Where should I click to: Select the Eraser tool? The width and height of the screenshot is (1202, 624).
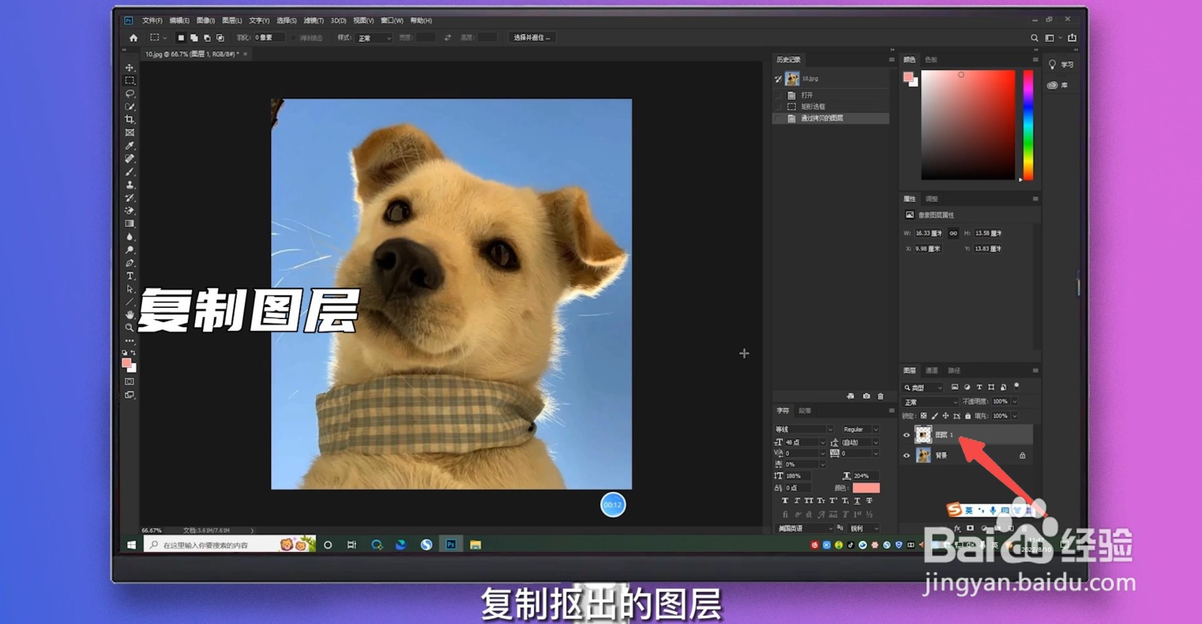[x=129, y=211]
